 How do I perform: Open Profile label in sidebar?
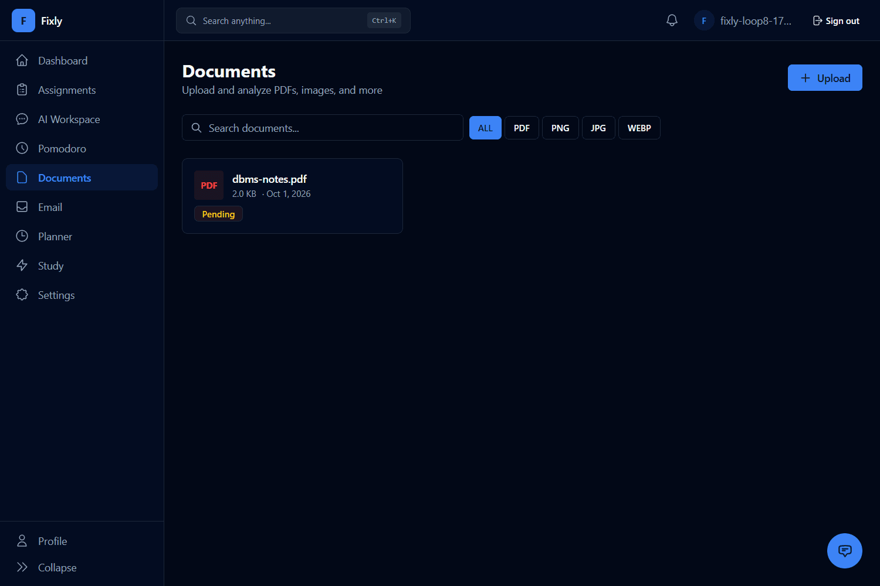[52, 541]
